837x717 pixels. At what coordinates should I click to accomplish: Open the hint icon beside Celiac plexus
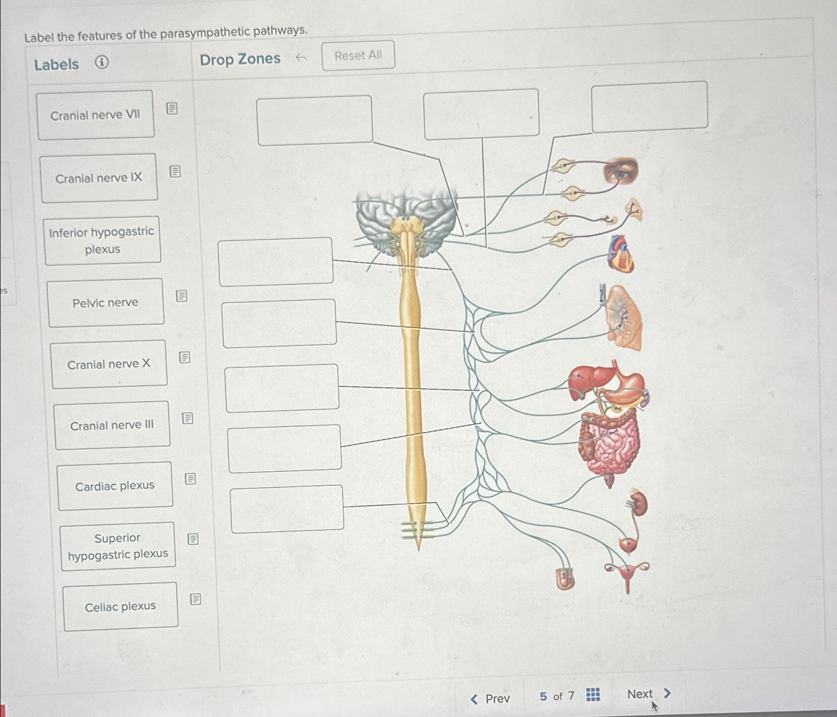coord(195,600)
